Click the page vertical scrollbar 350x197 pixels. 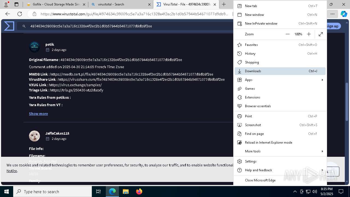point(347,102)
